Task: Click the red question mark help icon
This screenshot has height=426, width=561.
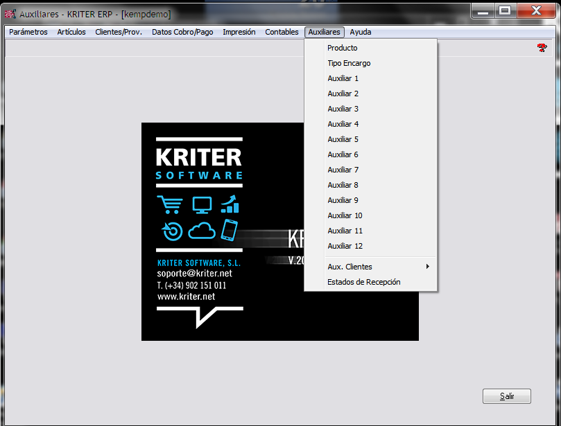Action: pyautogui.click(x=542, y=48)
